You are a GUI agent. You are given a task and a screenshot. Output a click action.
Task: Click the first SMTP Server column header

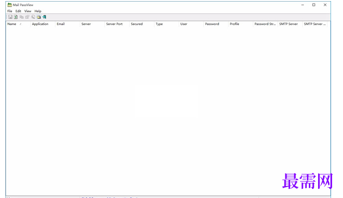[290, 24]
